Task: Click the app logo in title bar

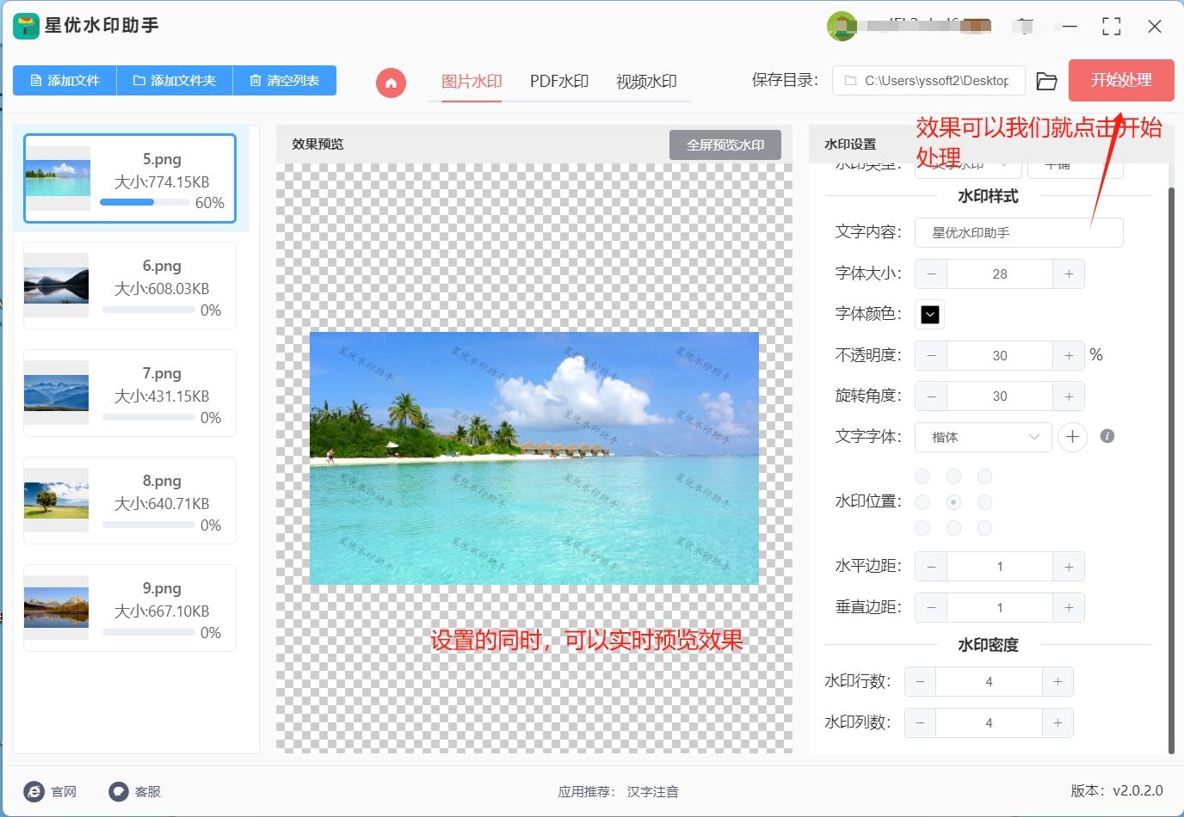Action: pyautogui.click(x=26, y=26)
